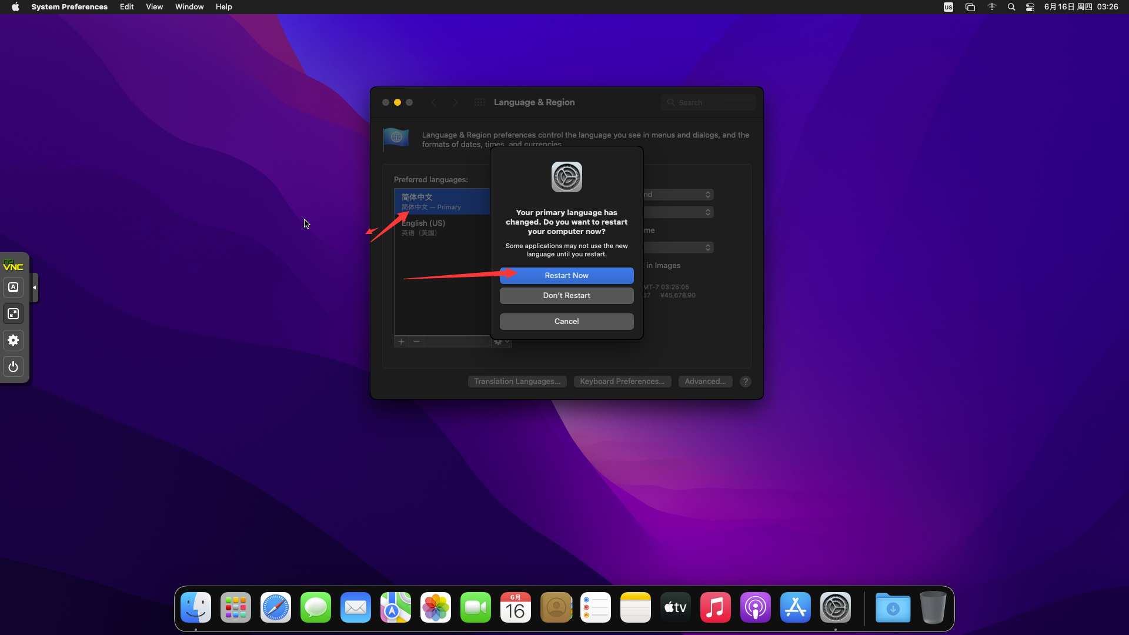The image size is (1129, 635).
Task: Open Maps from the Dock
Action: point(396,608)
